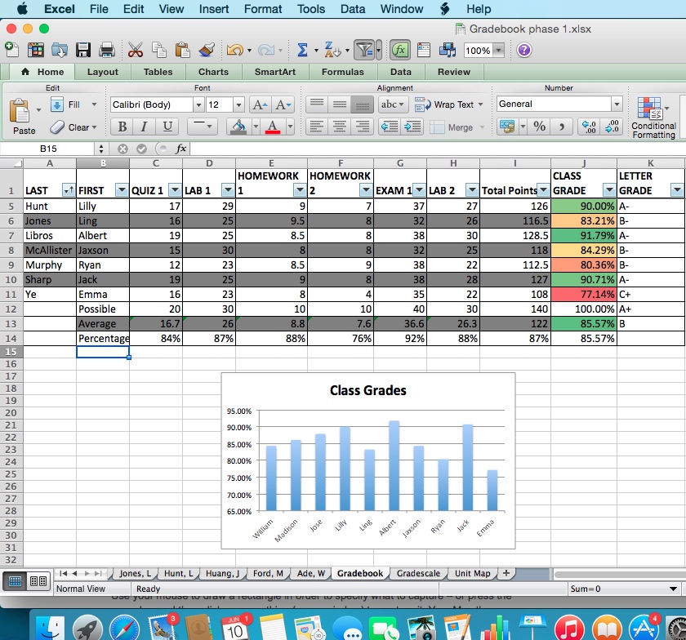
Task: Click the Save icon in the toolbar
Action: [82, 51]
